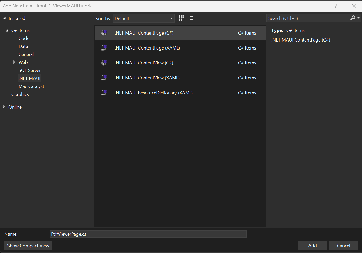
Task: Collapse the C# Items tree node
Action: tap(7, 30)
